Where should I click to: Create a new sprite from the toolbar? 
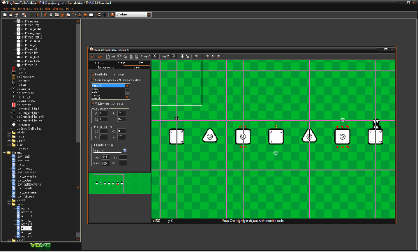coord(45,15)
